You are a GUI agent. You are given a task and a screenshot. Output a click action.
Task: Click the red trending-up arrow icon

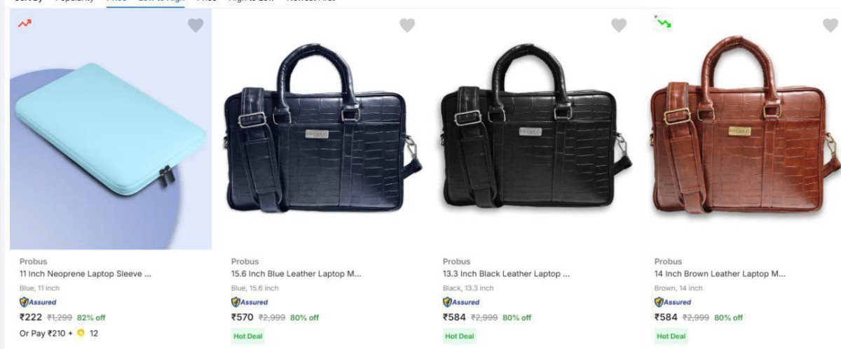[x=25, y=23]
